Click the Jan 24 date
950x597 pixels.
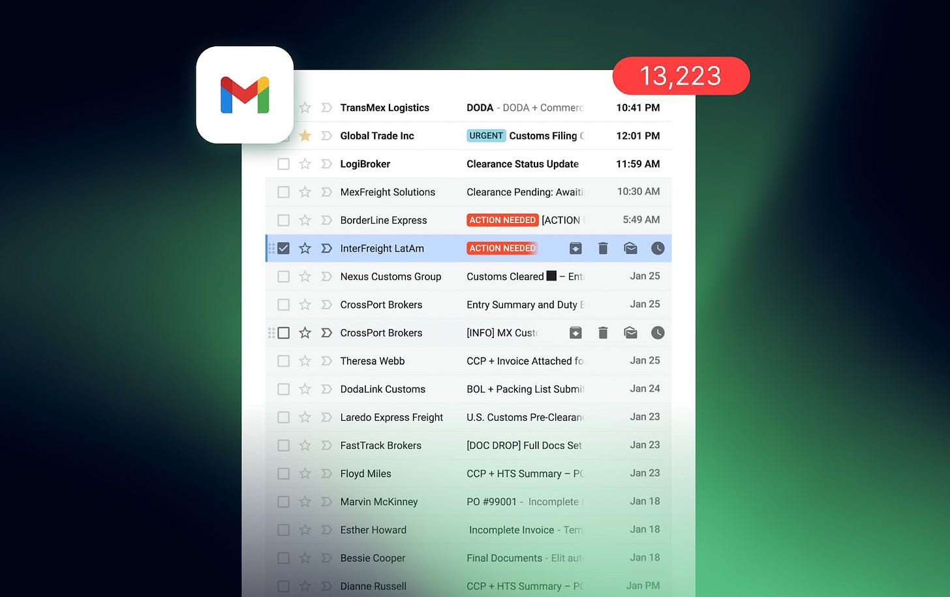[645, 389]
